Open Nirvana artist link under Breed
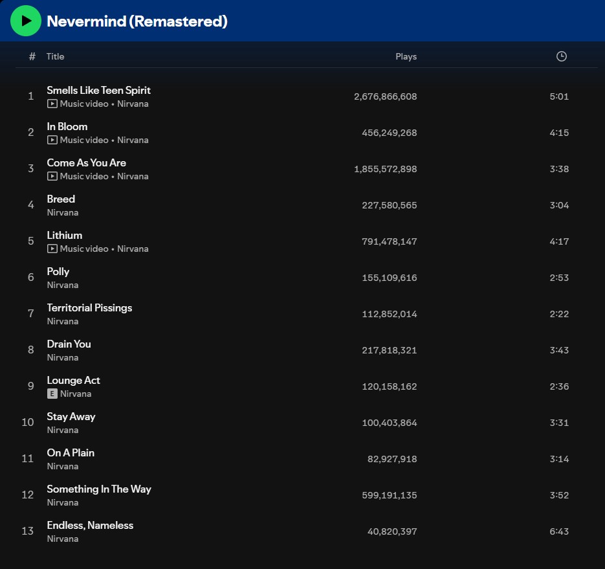 point(63,213)
